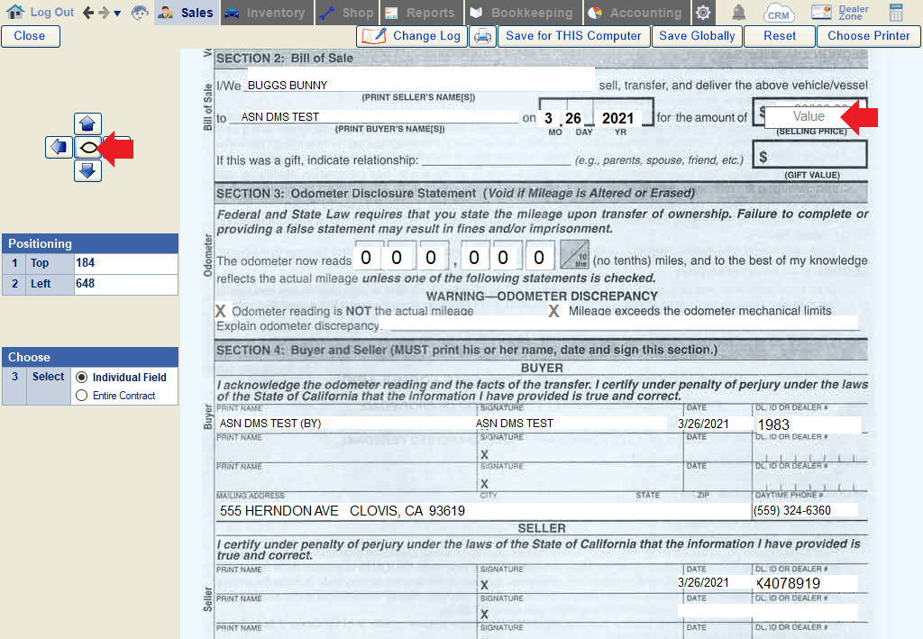
Task: Select the year field showing 2021
Action: point(618,118)
